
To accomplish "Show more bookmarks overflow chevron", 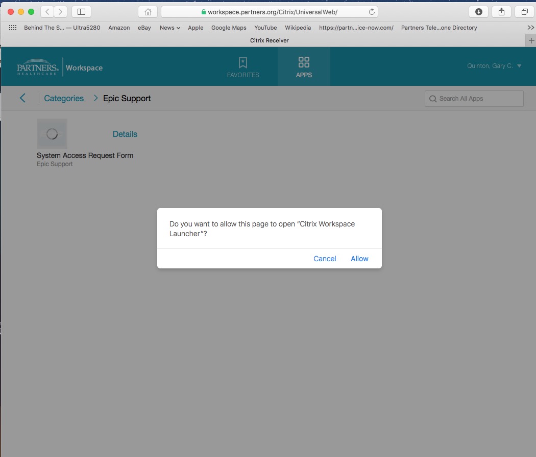I will [530, 28].
